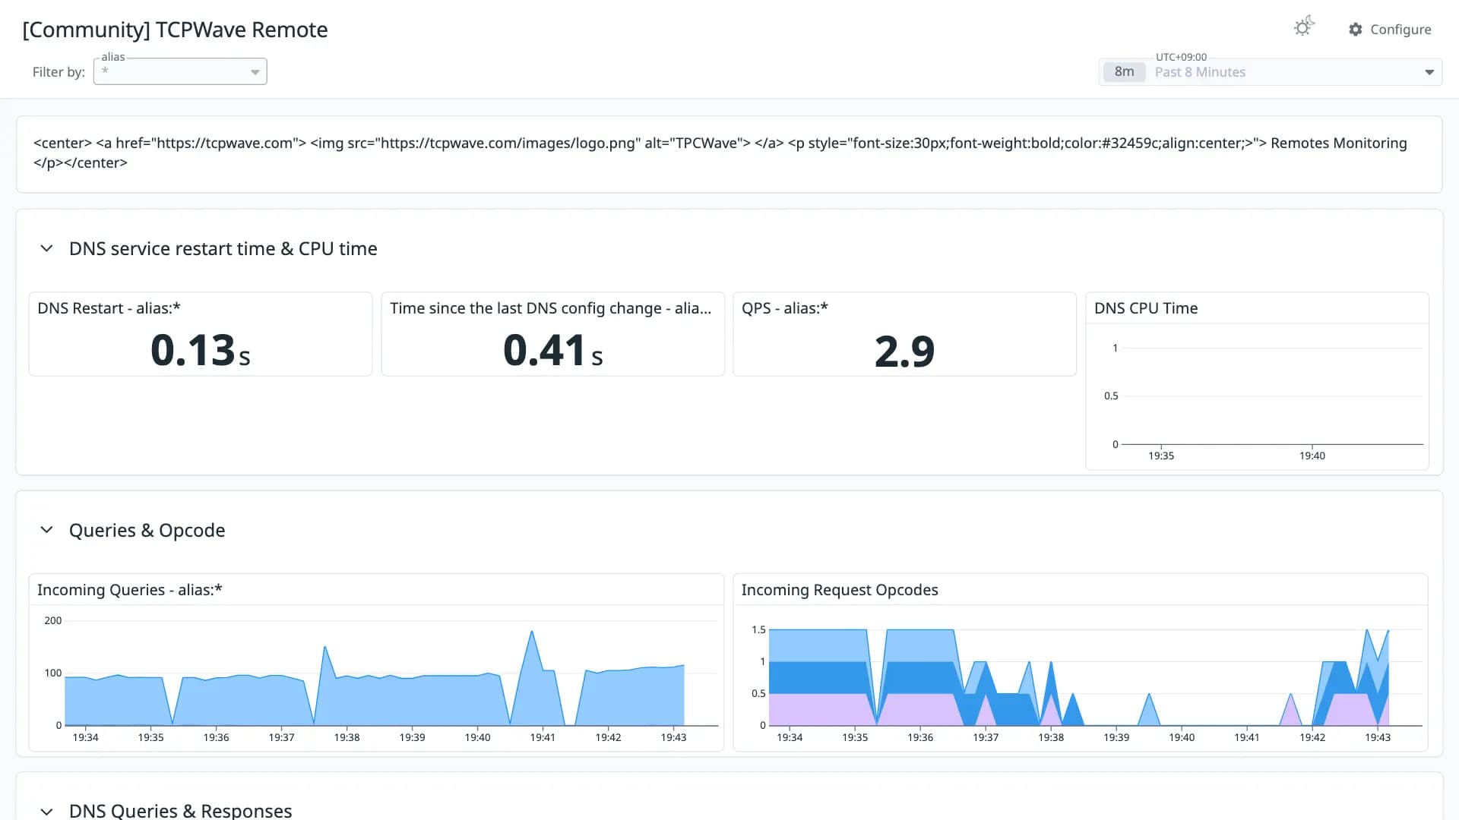Open the alias filter dropdown

[x=180, y=71]
